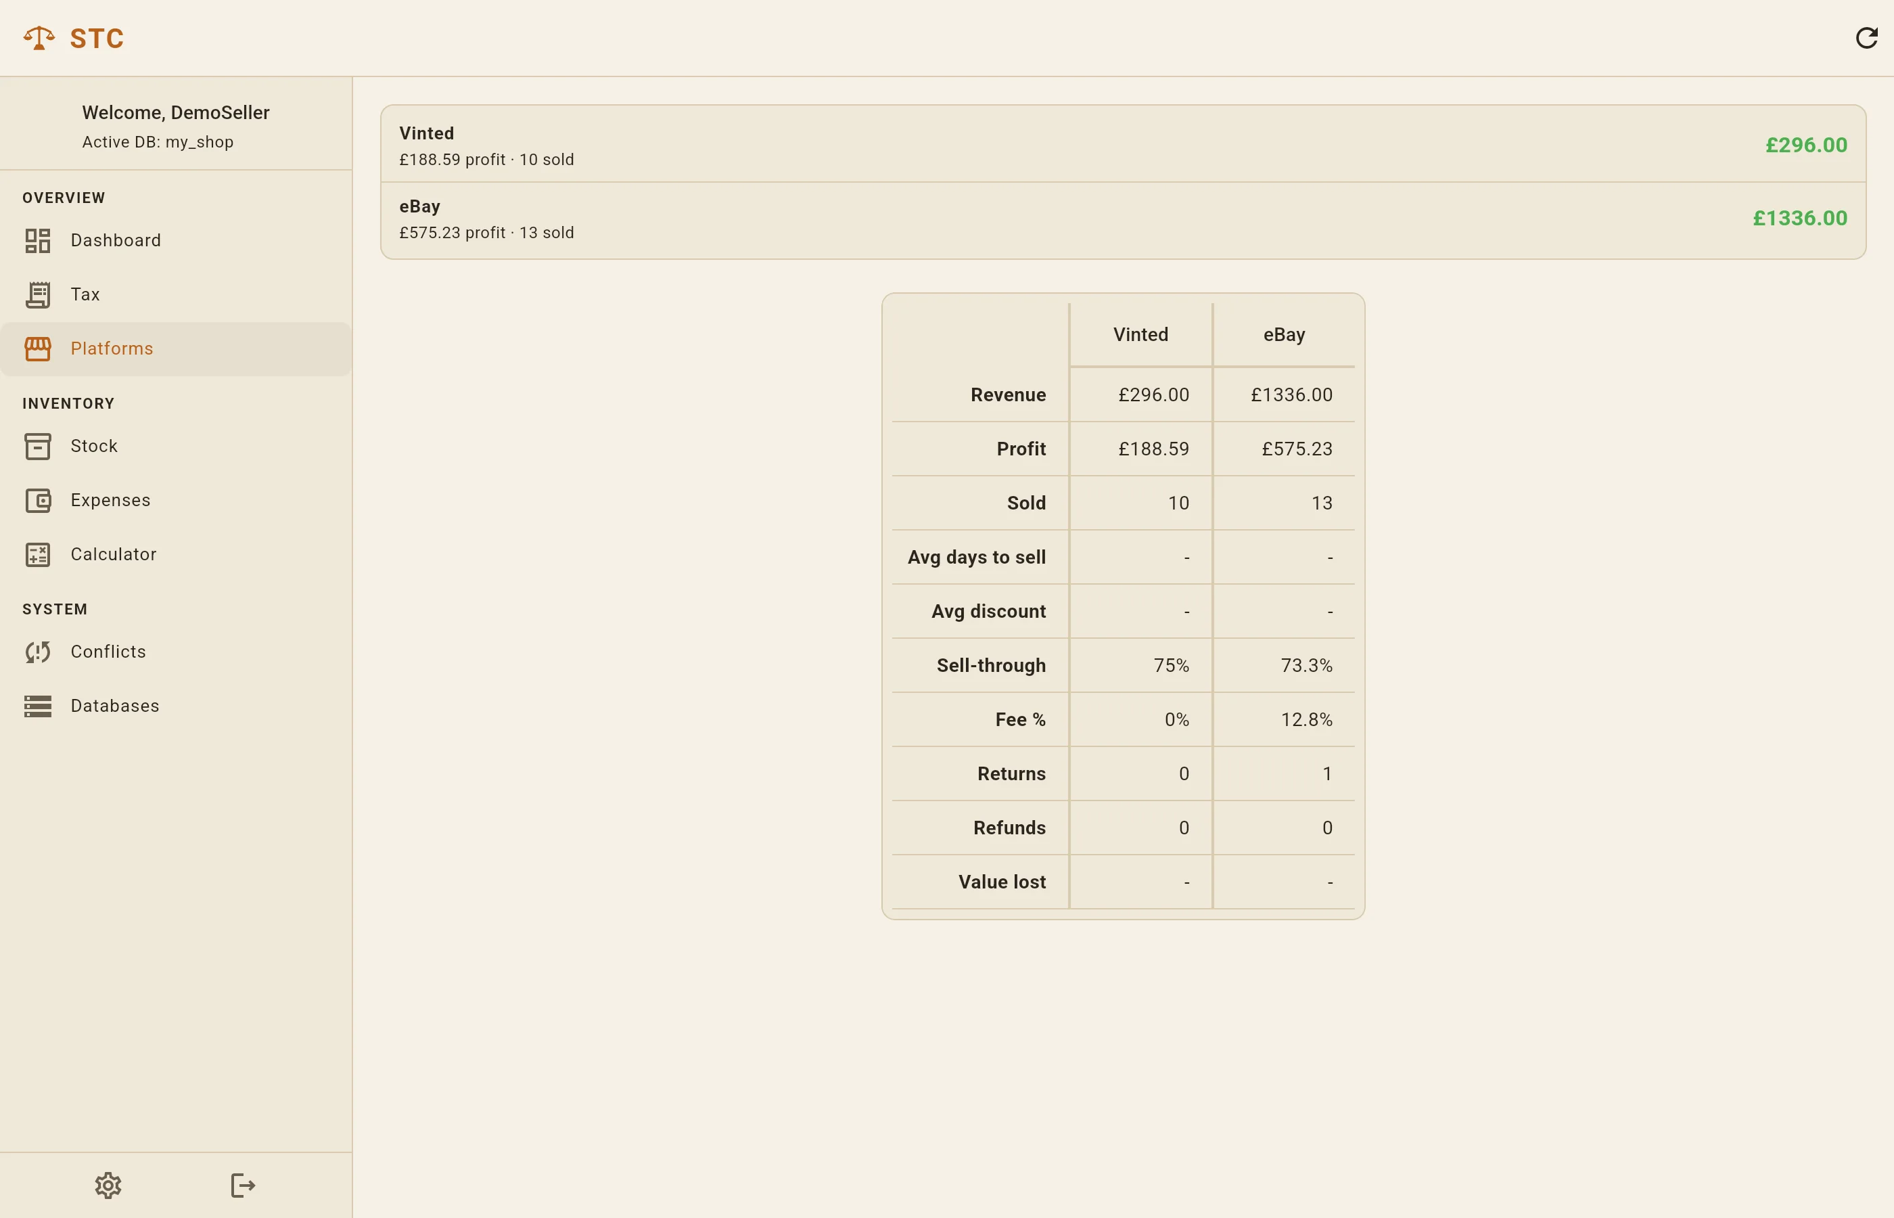Log out using the exit icon

(244, 1185)
